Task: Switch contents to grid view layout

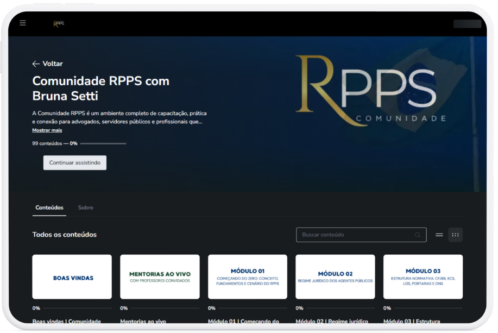Action: tap(455, 235)
